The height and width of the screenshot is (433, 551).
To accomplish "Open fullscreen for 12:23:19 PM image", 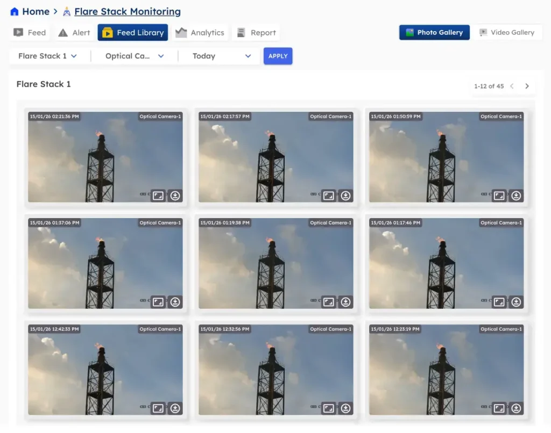I will (499, 408).
